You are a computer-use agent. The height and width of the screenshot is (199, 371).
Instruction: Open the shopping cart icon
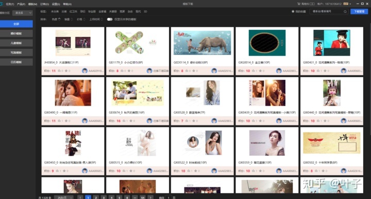tap(299, 4)
